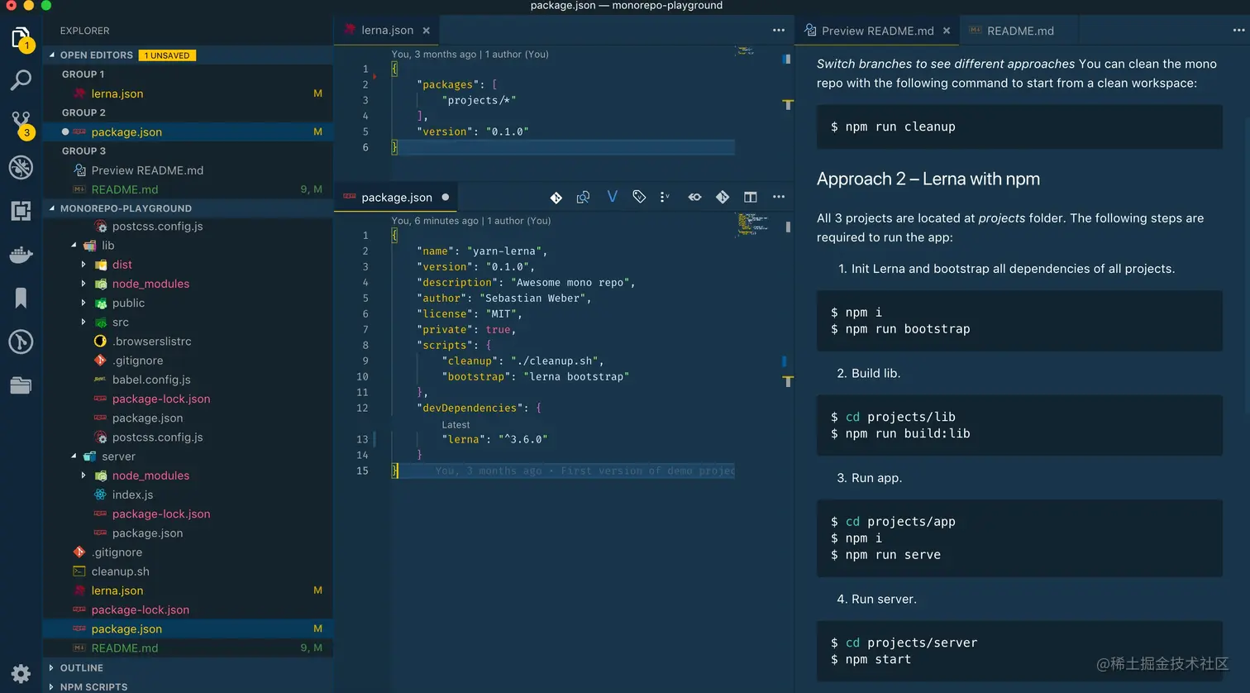The image size is (1250, 693).
Task: Click lerna.json '3 months ago' authors code lens
Action: pos(470,55)
